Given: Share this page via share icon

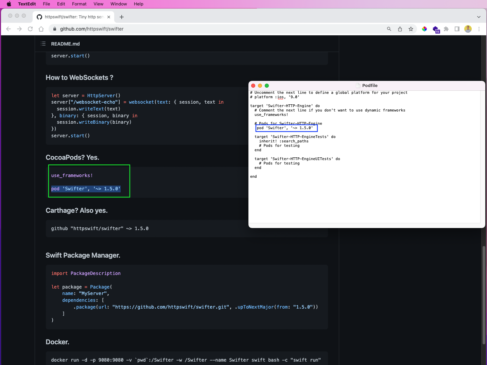Looking at the screenshot, I should [400, 29].
